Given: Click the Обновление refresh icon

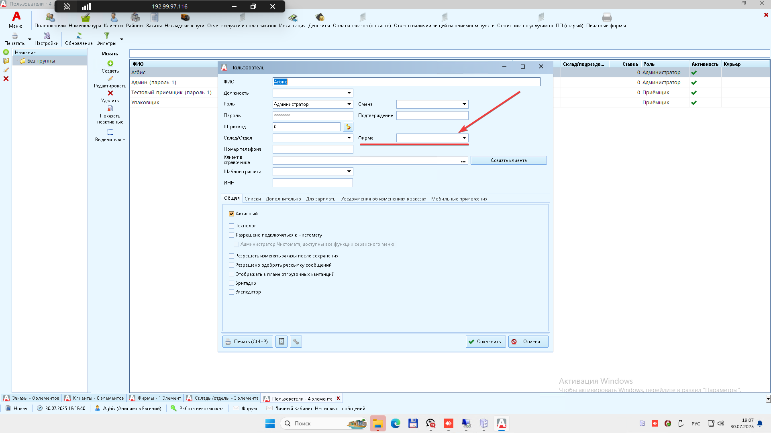Looking at the screenshot, I should click(x=79, y=36).
